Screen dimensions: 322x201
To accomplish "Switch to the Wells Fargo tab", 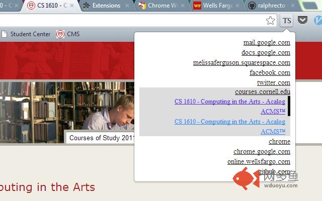I will (218, 6).
